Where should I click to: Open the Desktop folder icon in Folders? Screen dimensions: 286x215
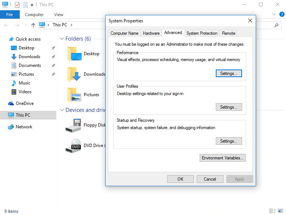click(x=75, y=54)
